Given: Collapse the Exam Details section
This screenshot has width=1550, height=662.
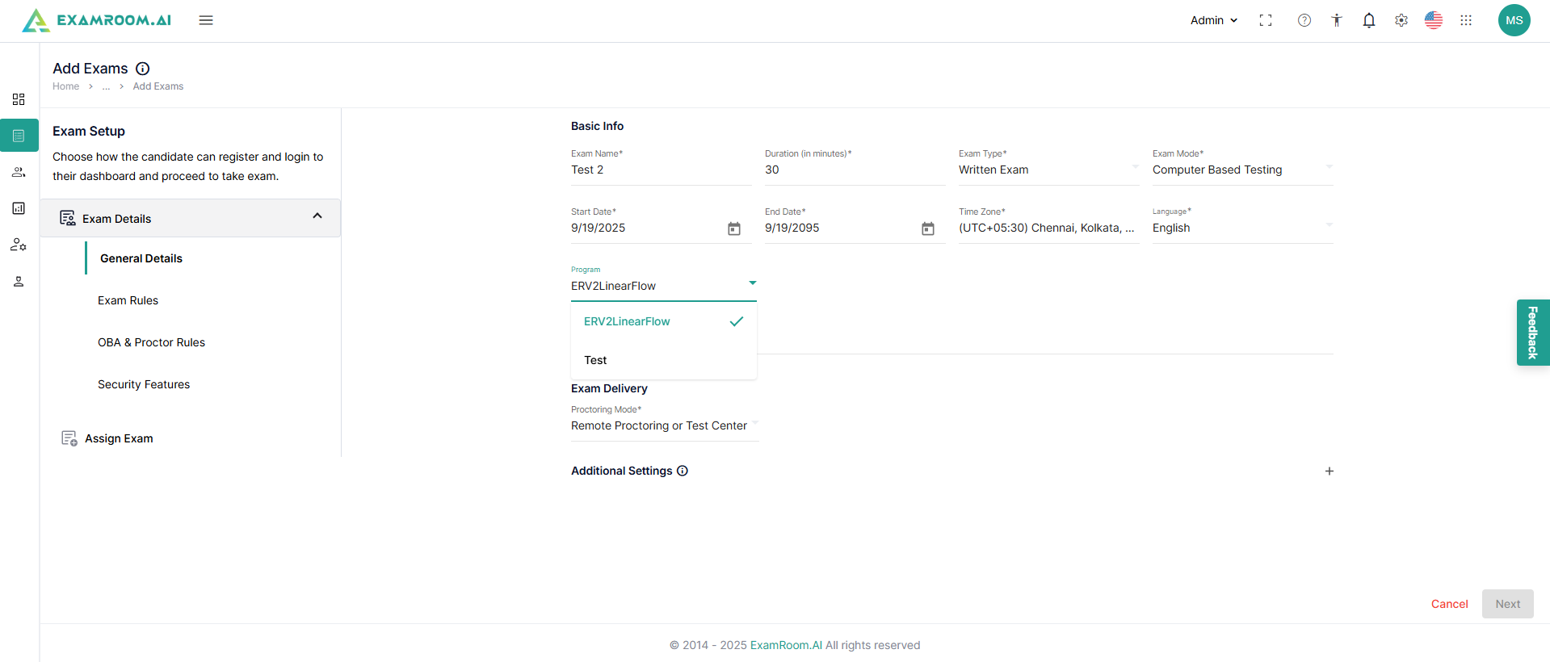Looking at the screenshot, I should (317, 216).
